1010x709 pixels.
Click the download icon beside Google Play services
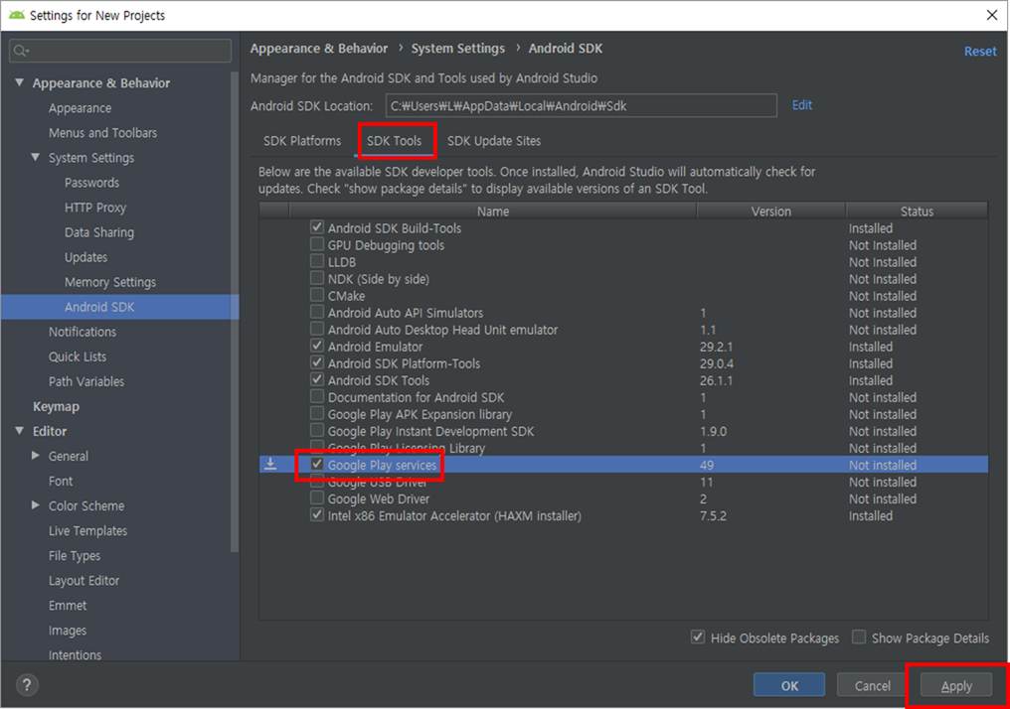click(x=270, y=464)
